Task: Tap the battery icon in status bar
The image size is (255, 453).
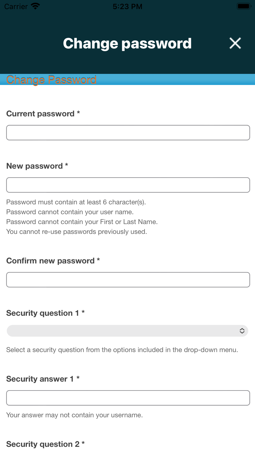Action: 244,6
